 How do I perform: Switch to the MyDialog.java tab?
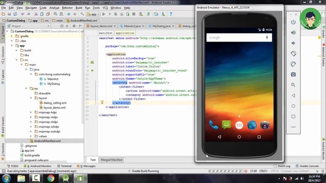[x=161, y=26]
